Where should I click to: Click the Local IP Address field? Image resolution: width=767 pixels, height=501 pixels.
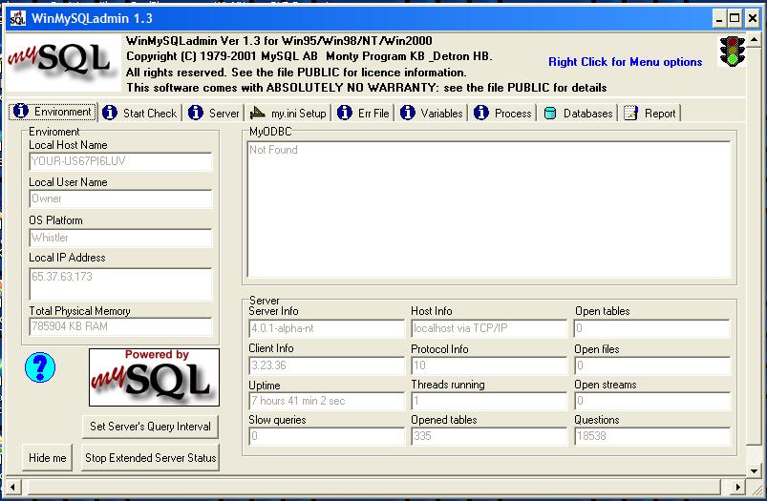[120, 284]
